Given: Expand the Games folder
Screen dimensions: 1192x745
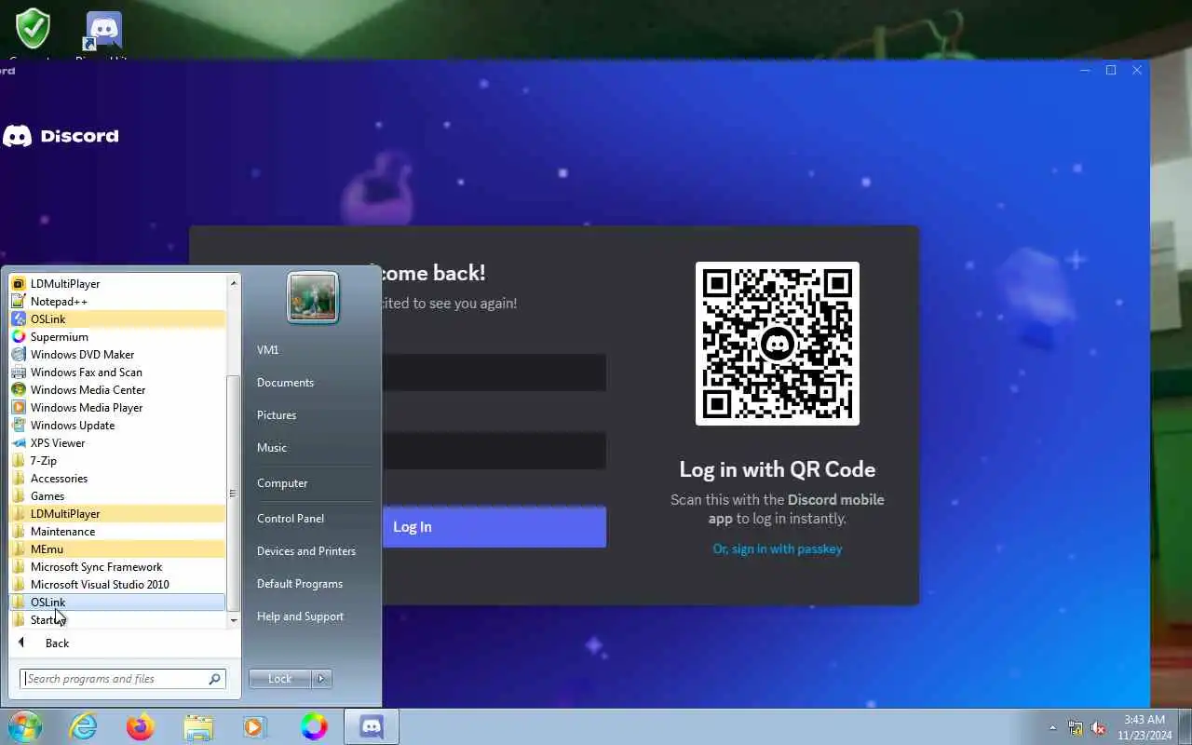Looking at the screenshot, I should (x=117, y=495).
